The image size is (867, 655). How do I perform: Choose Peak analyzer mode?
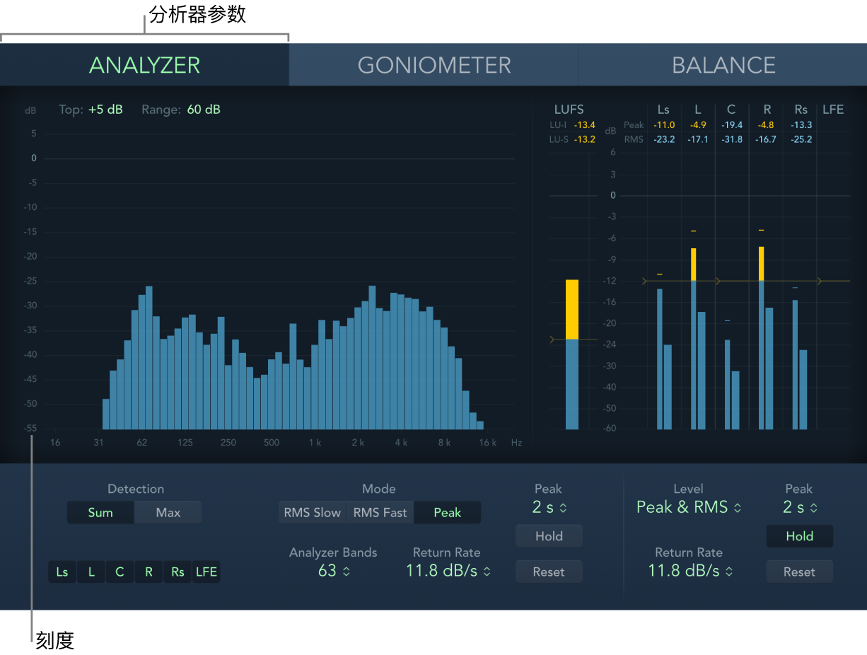pyautogui.click(x=447, y=512)
